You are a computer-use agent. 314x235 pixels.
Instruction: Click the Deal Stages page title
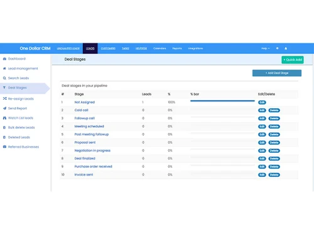coord(75,60)
